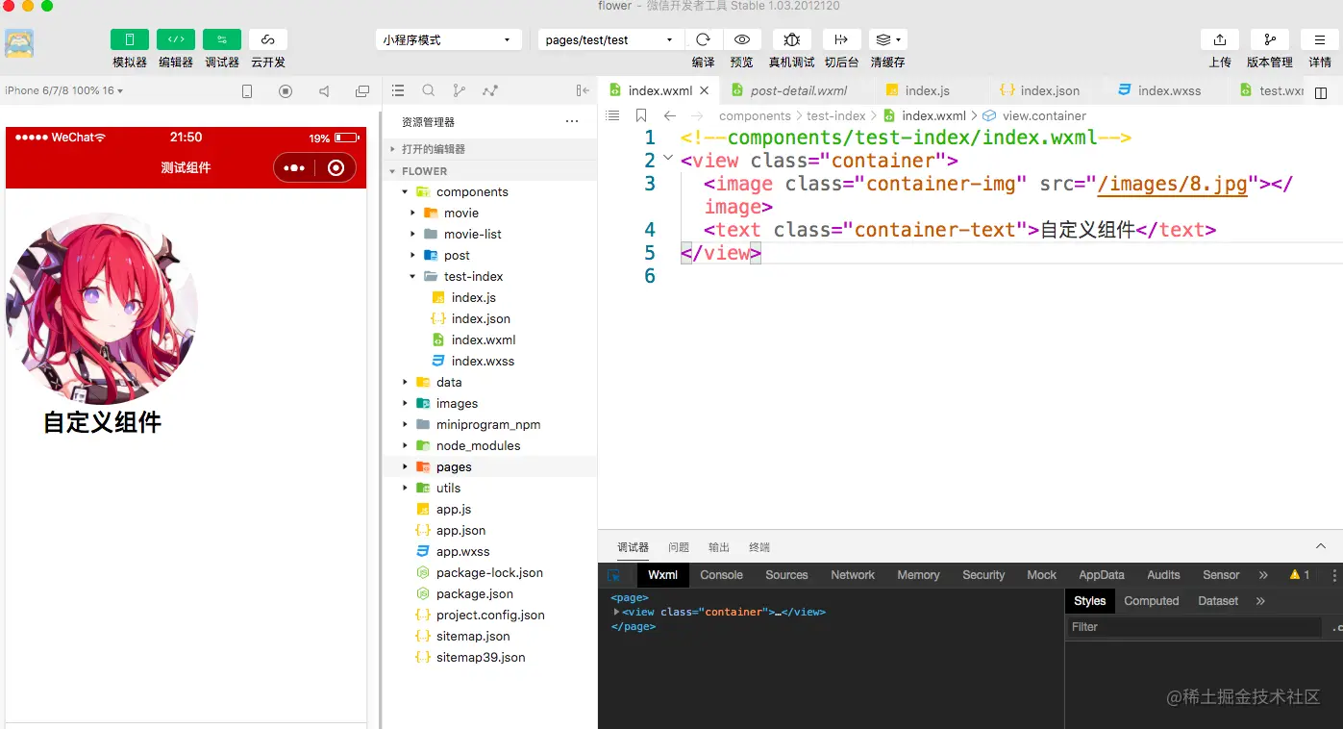Open the 云开发 cloud development icon

click(268, 39)
